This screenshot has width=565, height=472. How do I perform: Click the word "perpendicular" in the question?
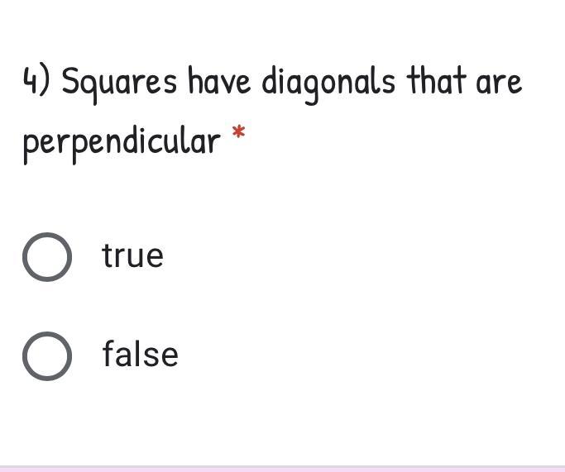pyautogui.click(x=122, y=144)
